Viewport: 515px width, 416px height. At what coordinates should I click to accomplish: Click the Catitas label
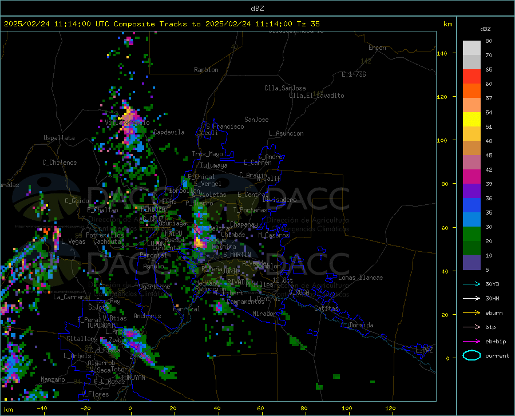[x=326, y=308]
